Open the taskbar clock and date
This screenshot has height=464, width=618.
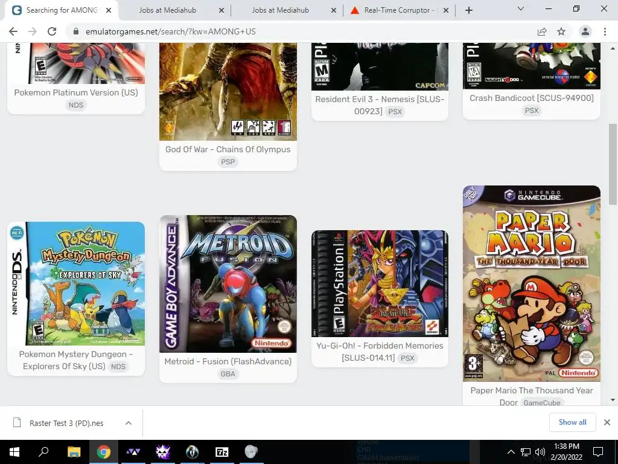(x=566, y=452)
